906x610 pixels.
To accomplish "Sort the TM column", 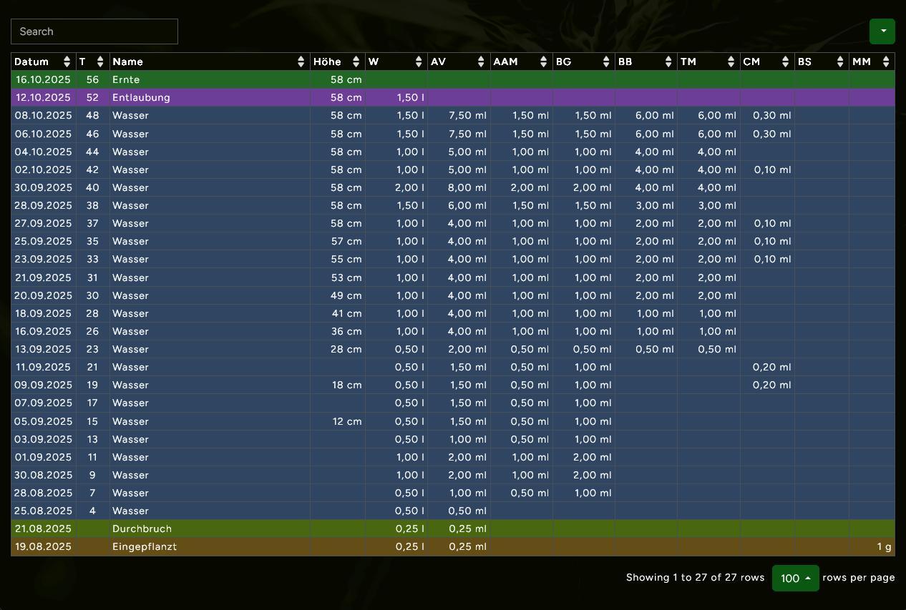I will tap(731, 62).
